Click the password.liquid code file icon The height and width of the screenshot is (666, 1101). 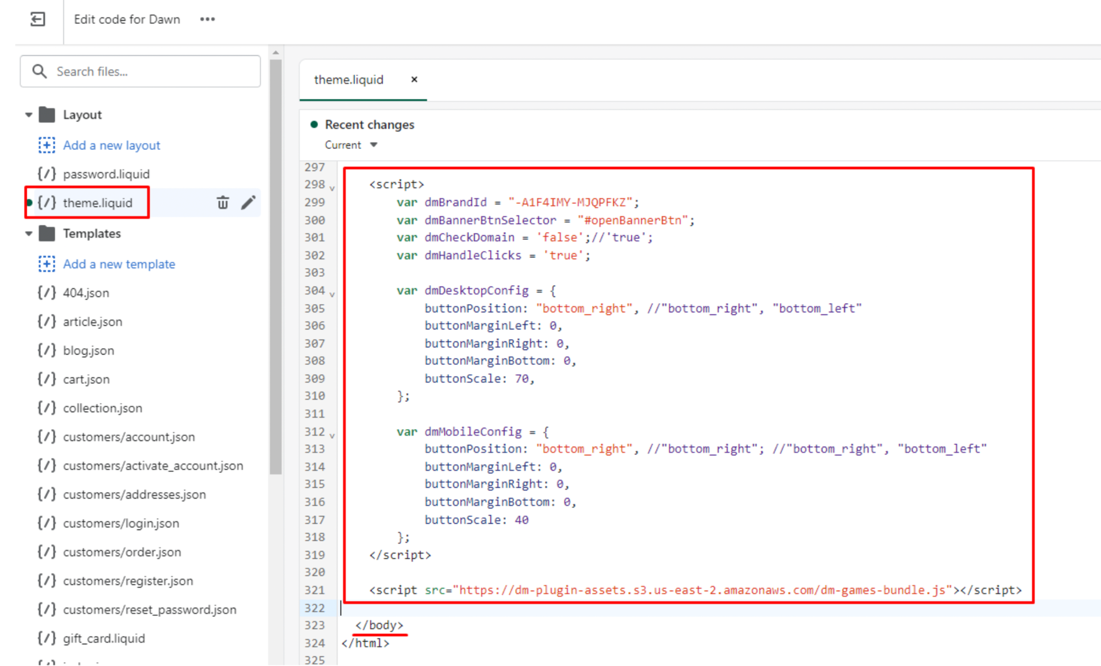[47, 174]
